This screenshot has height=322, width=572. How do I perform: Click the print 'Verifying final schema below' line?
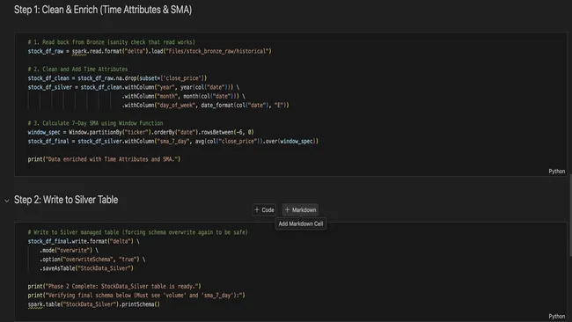pos(136,295)
